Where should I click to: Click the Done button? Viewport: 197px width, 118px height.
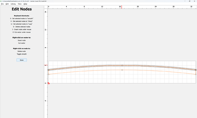click(22, 60)
